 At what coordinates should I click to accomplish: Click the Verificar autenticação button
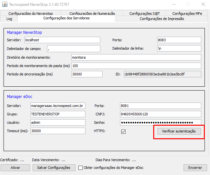(179, 131)
